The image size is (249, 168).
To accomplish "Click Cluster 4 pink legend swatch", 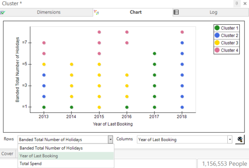I will pos(217,50).
